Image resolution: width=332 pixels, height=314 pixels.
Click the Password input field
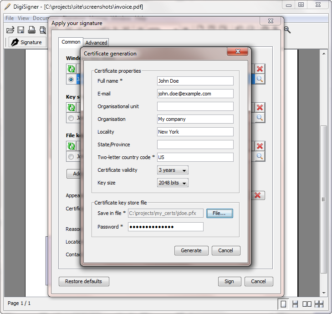pyautogui.click(x=166, y=227)
